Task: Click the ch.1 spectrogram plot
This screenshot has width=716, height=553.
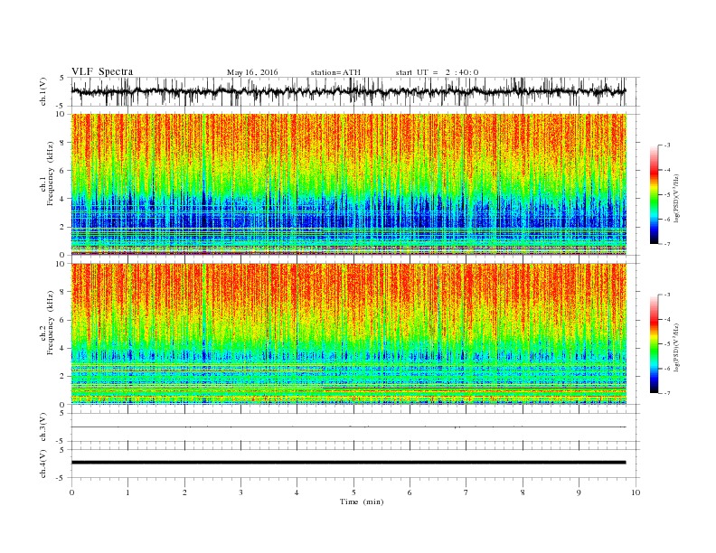Action: [x=349, y=184]
